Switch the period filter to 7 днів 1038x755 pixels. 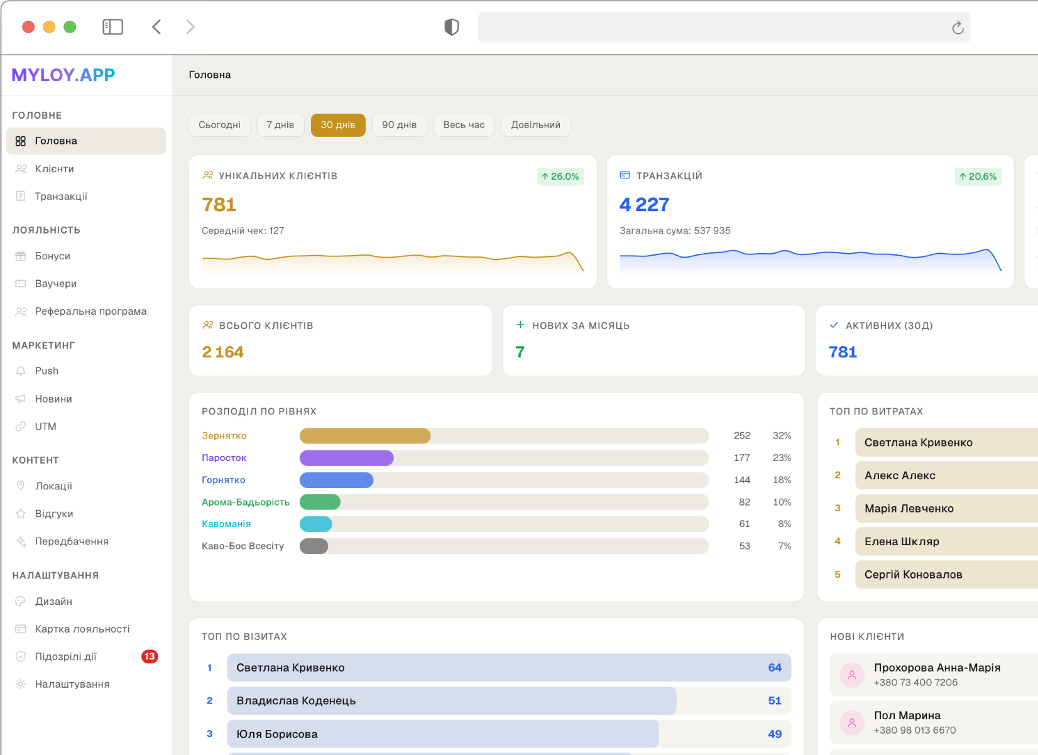pos(280,125)
